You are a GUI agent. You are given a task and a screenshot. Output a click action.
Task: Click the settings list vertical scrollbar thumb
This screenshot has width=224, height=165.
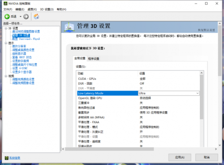click(x=202, y=97)
